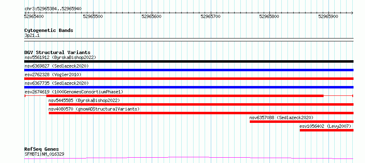The height and width of the screenshot is (163, 365).
Task: Click the Cytogenetic Bands track title
Action: (x=49, y=30)
